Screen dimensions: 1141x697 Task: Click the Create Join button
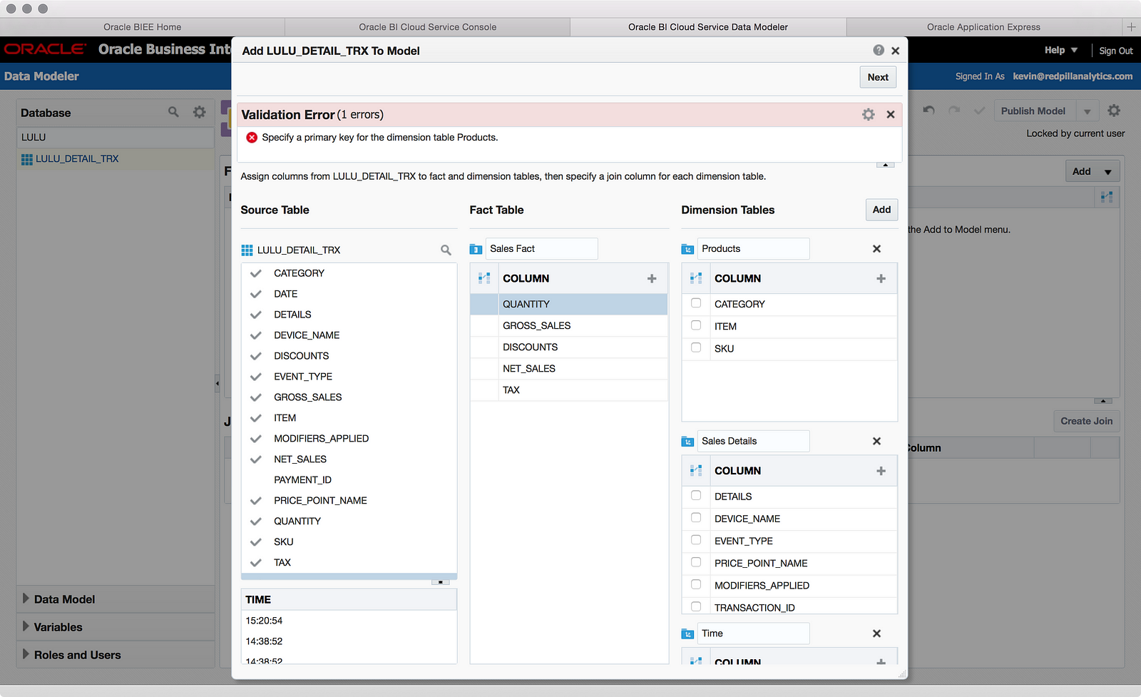(1086, 421)
